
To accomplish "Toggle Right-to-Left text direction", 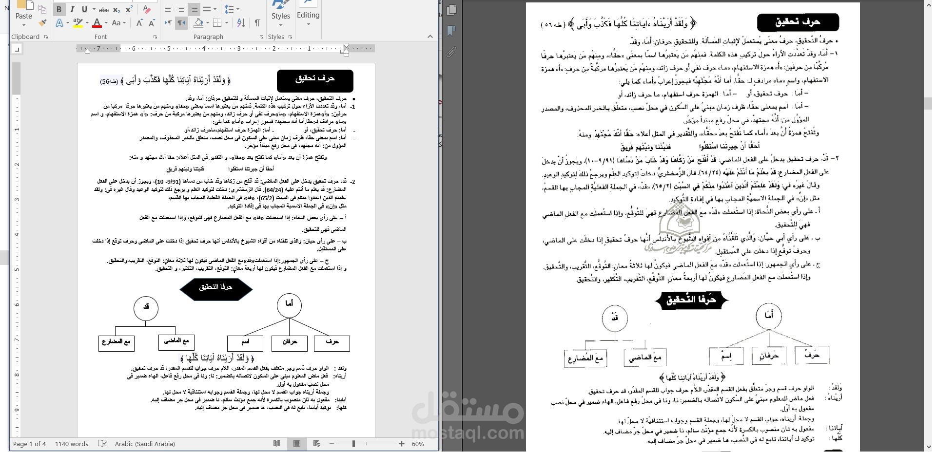I will click(181, 23).
